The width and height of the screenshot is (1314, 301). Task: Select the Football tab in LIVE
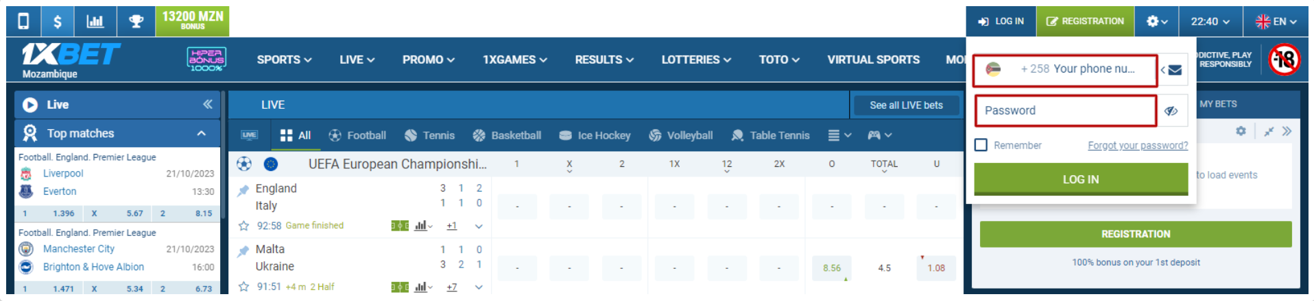357,135
